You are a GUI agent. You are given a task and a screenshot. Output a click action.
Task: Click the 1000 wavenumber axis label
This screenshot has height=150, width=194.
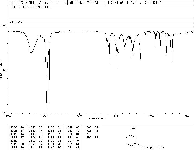tap(151, 116)
